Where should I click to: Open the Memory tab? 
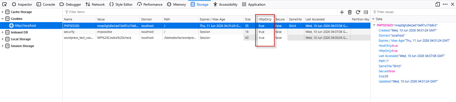[x=176, y=4]
